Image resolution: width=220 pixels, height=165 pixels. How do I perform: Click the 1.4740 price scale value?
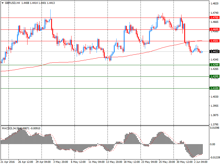point(215,13)
